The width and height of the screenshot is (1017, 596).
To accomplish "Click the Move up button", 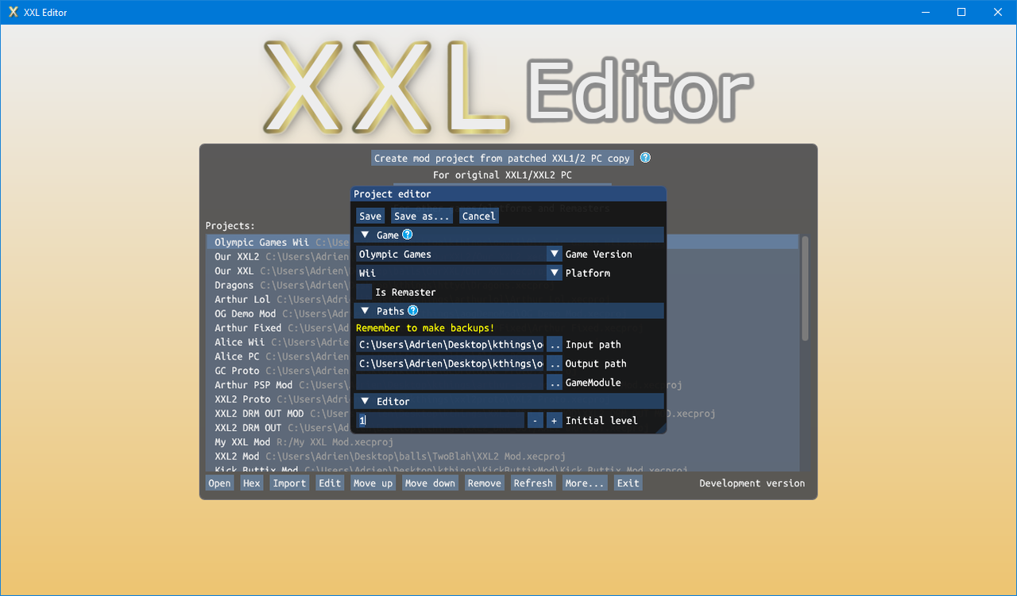I will pyautogui.click(x=373, y=483).
